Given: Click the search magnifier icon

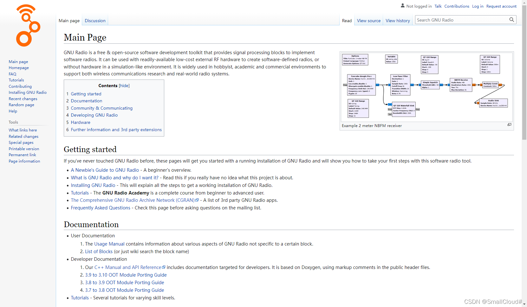Looking at the screenshot, I should (x=511, y=20).
